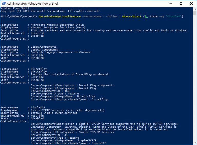The height and width of the screenshot is (145, 197).
Task: Click the -Online parameter text
Action: pos(112,16)
